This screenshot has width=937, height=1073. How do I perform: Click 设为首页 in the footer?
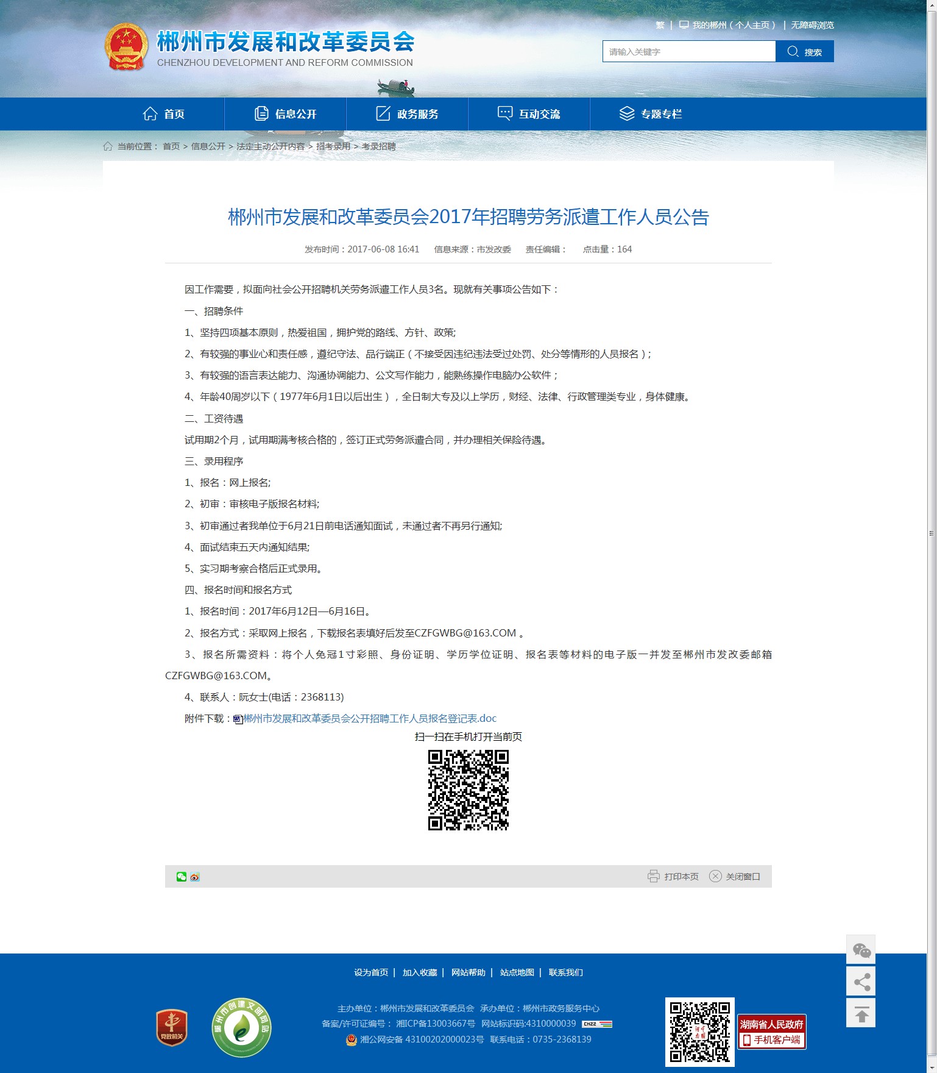pos(371,972)
